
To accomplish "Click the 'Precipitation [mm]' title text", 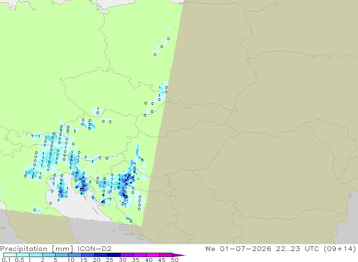I will (x=37, y=249).
